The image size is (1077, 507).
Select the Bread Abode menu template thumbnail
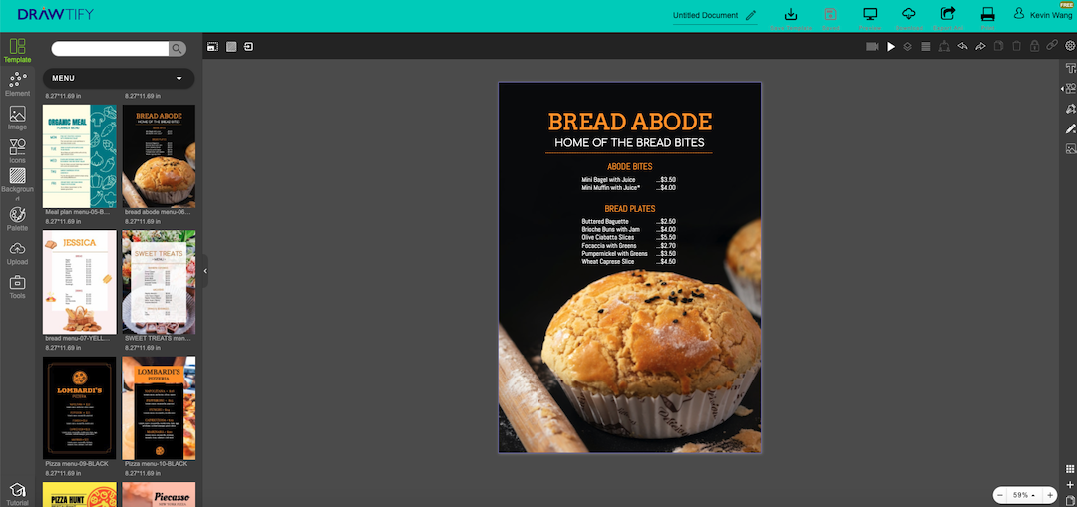click(x=159, y=155)
